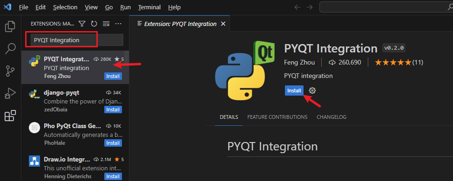The image size is (453, 181).
Task: Go back with the left arrow
Action: coord(297,7)
